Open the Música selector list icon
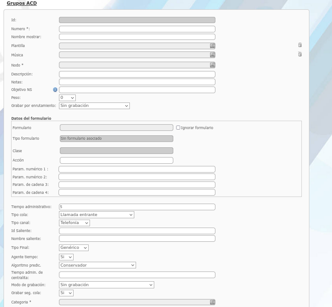Viewport: 332px width, 307px height. tap(212, 55)
